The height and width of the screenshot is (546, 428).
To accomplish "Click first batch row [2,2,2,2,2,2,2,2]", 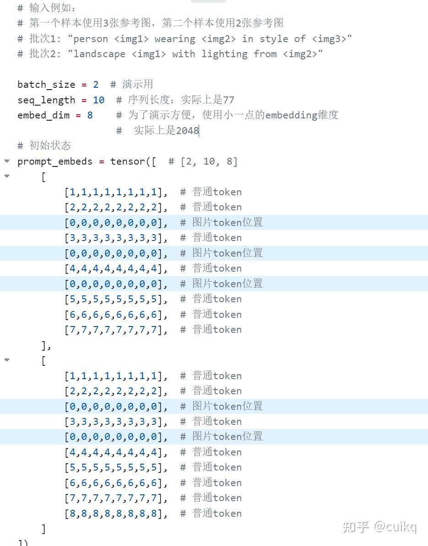I will pos(153,207).
